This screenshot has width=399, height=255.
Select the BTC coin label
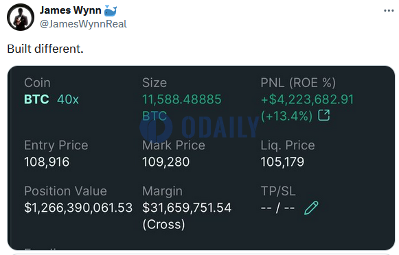(36, 99)
